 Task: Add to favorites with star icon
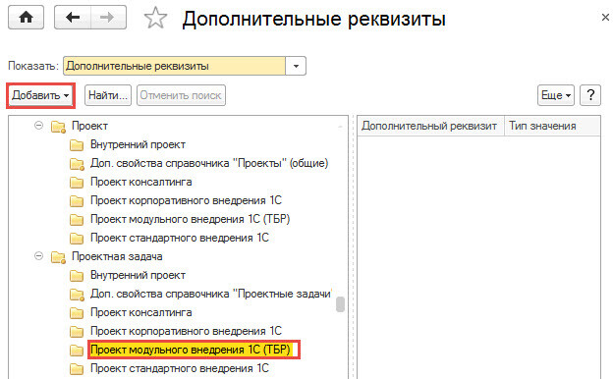155,18
